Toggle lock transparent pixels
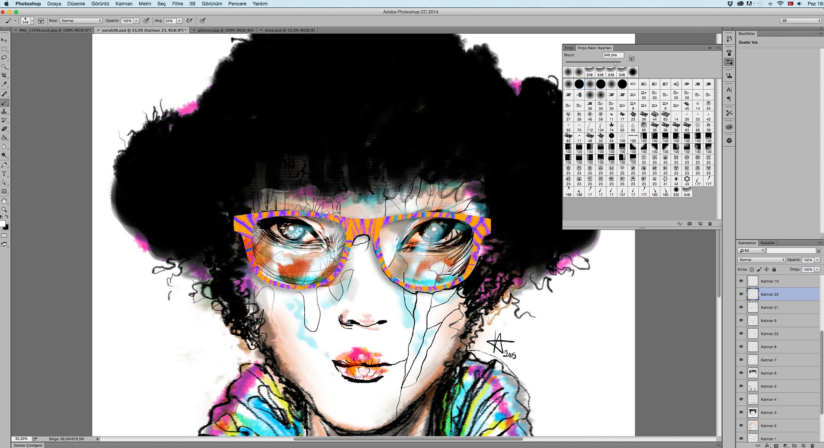The height and width of the screenshot is (448, 824). tap(751, 269)
